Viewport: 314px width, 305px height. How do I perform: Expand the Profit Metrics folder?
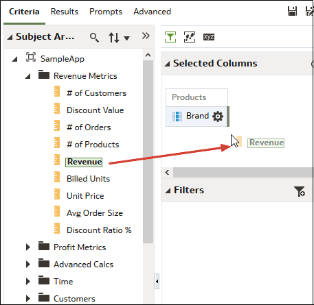point(28,247)
